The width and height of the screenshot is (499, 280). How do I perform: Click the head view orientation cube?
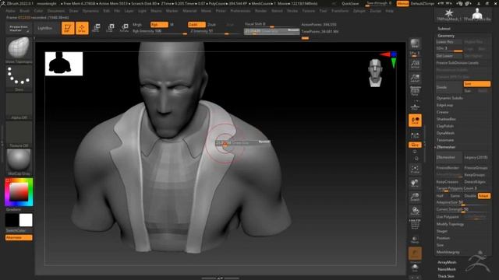coord(376,72)
